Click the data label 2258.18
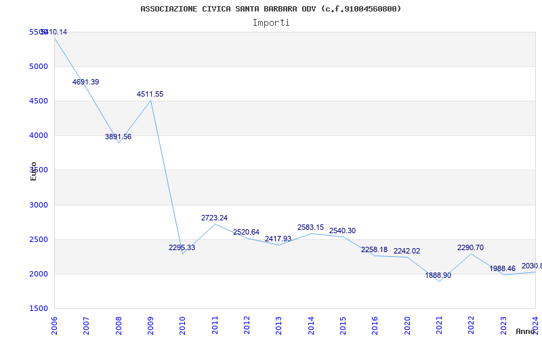 (x=375, y=249)
